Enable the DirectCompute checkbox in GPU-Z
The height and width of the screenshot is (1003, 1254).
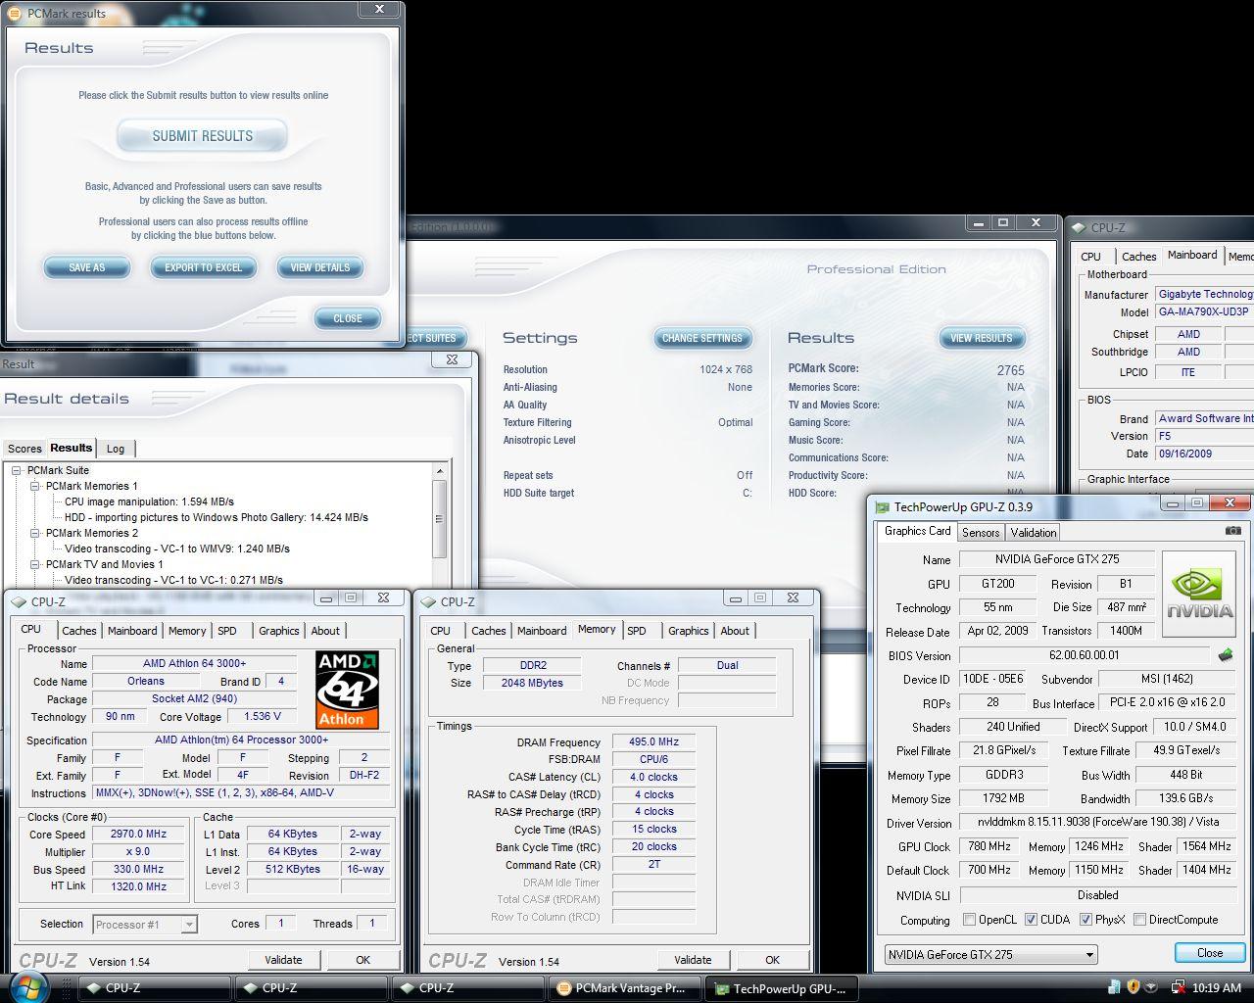pyautogui.click(x=1139, y=920)
